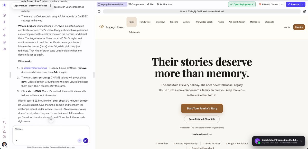Reload the preview with the refresh icon

coord(99,11)
